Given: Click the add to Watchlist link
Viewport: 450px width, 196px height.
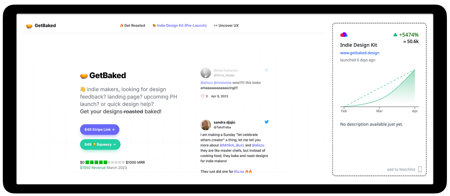Looking at the screenshot, I should tap(401, 169).
